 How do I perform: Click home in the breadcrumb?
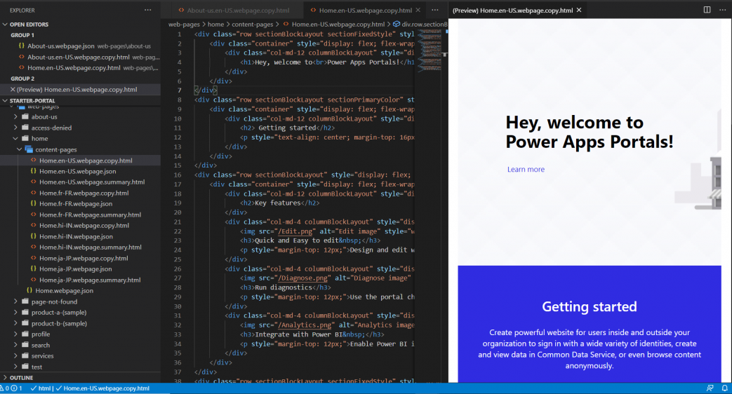pos(215,24)
